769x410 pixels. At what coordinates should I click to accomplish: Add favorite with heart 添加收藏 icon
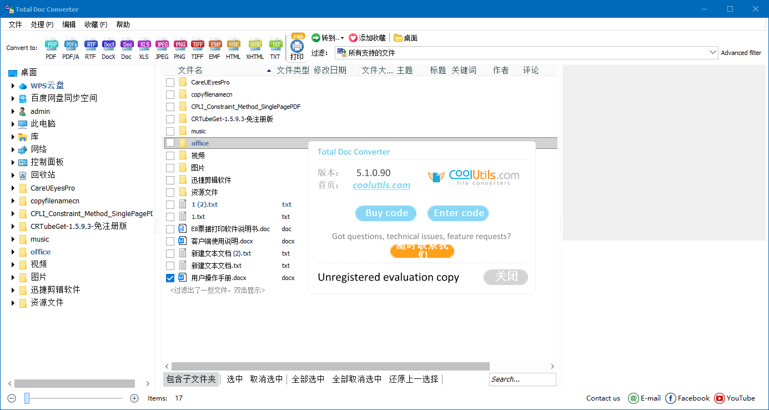click(353, 38)
